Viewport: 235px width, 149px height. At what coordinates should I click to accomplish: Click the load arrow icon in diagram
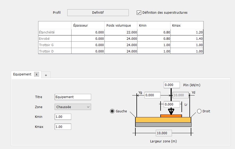click(171, 112)
